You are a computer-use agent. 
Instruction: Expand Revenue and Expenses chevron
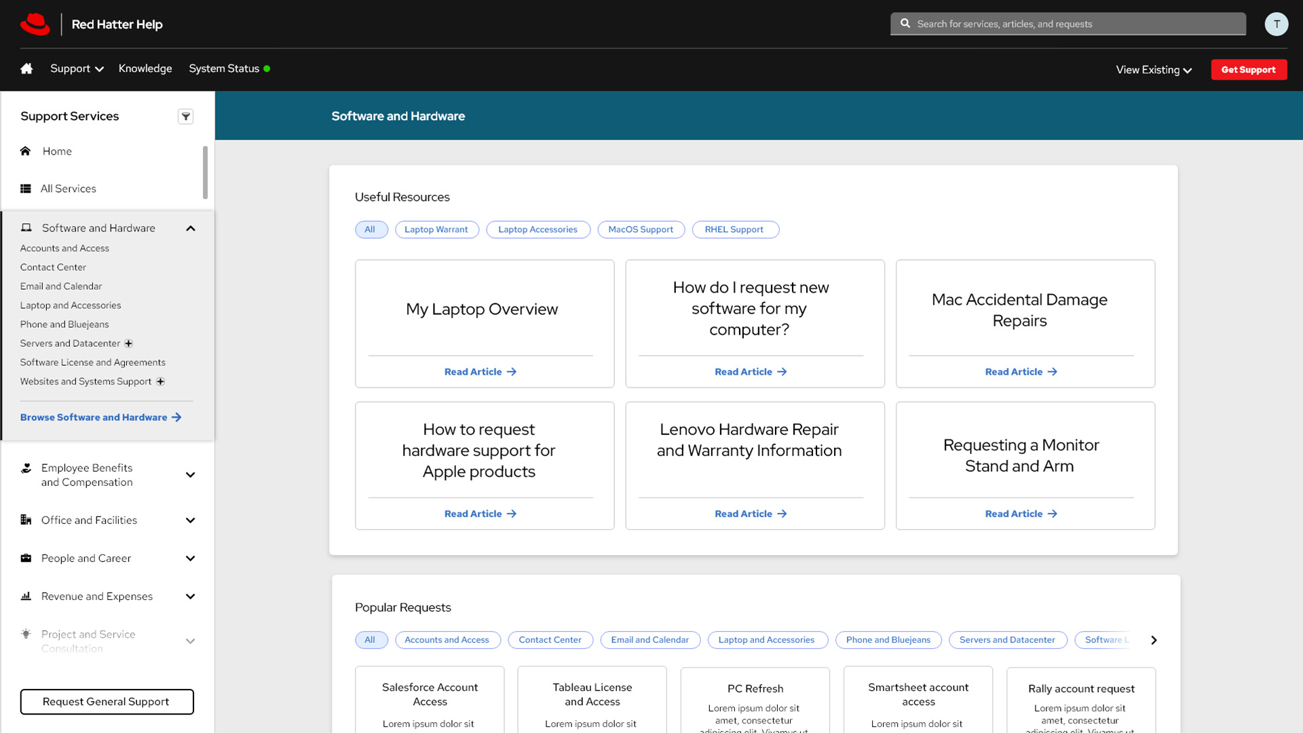pos(191,597)
